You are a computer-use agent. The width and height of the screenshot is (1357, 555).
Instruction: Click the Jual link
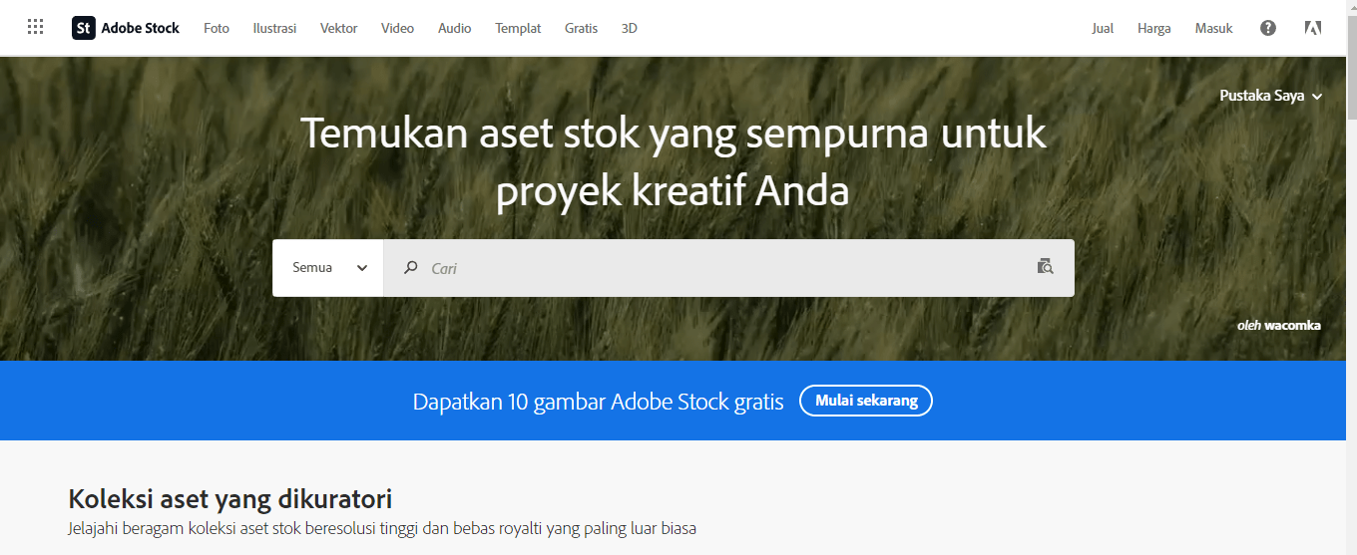1103,28
